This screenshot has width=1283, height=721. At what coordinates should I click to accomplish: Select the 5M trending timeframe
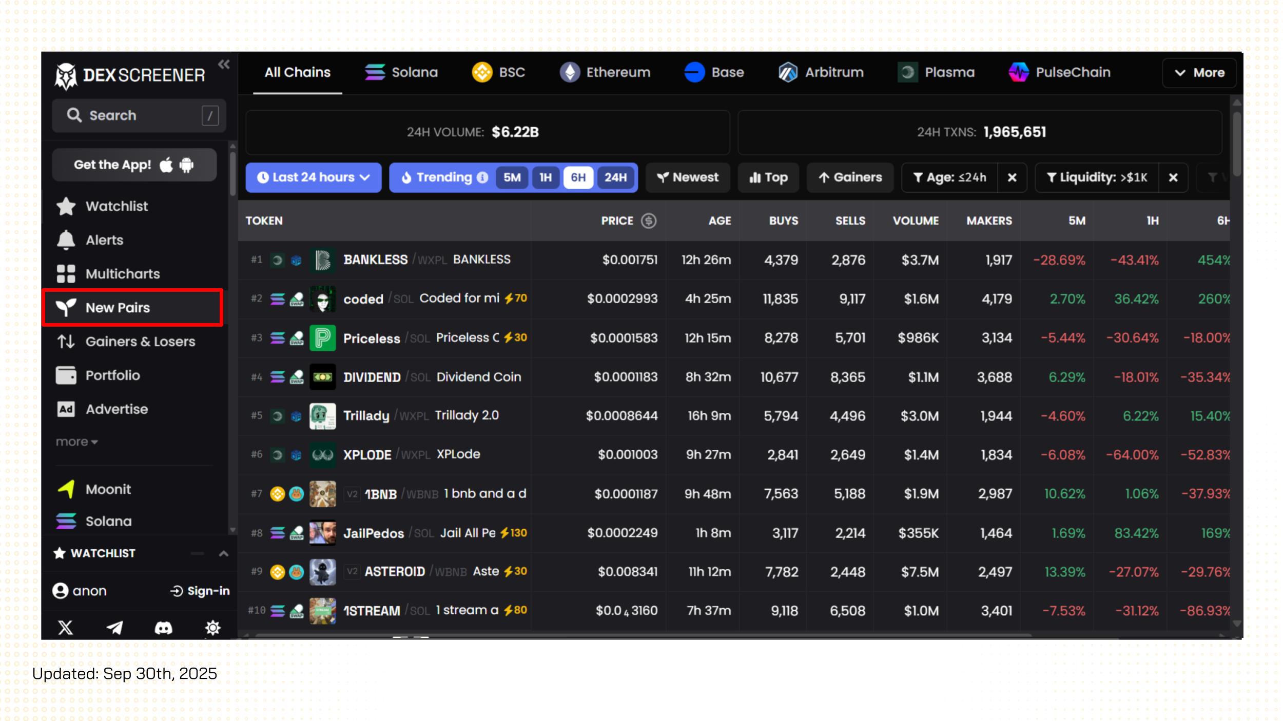pyautogui.click(x=512, y=177)
